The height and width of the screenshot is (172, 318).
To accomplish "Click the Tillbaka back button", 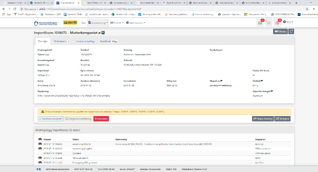I will tap(280, 31).
